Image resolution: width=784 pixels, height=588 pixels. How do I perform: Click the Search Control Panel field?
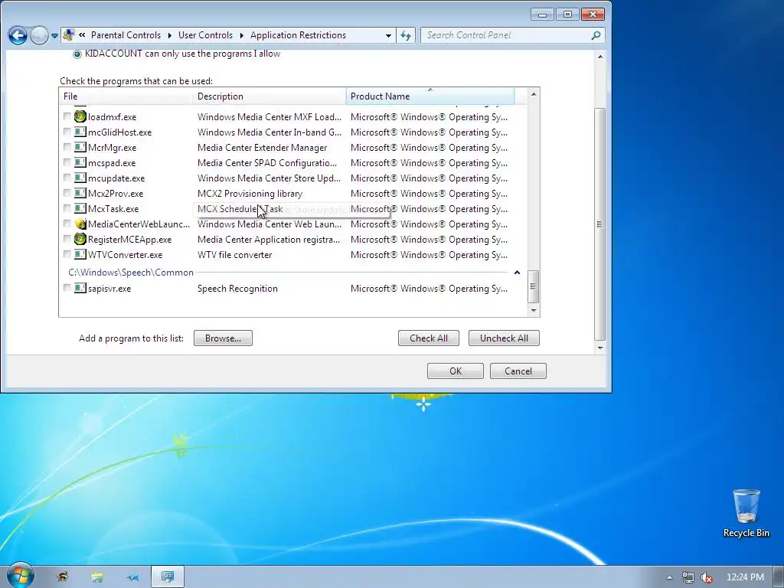(x=506, y=35)
